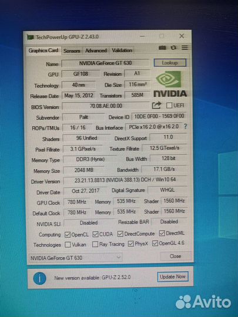Screen dimensions: 238x317
Task: Click the Bus Interface PCIe x16 2.0 value
Action: [153, 127]
